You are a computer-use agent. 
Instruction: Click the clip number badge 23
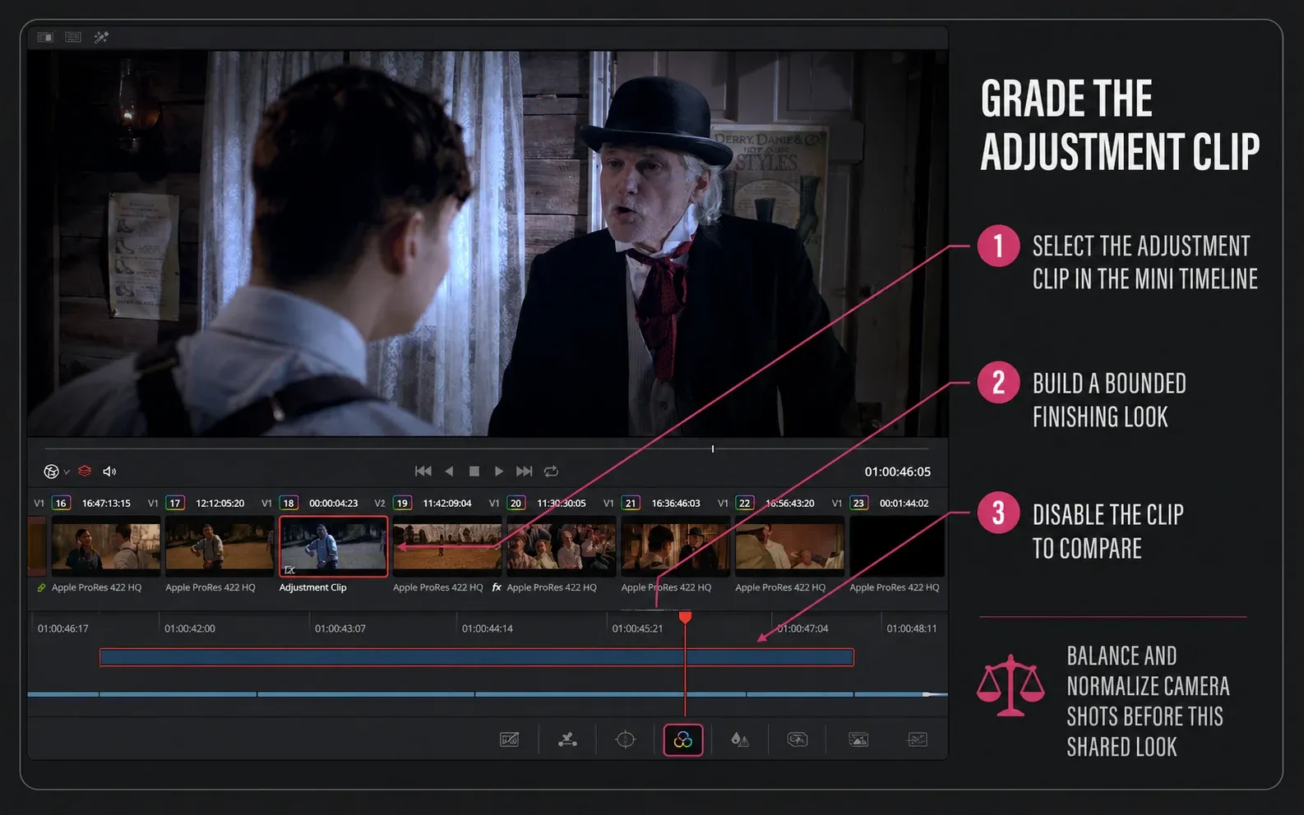[x=858, y=503]
